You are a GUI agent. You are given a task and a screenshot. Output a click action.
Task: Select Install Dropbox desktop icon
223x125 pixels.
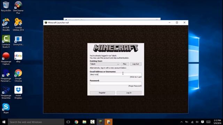[18, 92]
